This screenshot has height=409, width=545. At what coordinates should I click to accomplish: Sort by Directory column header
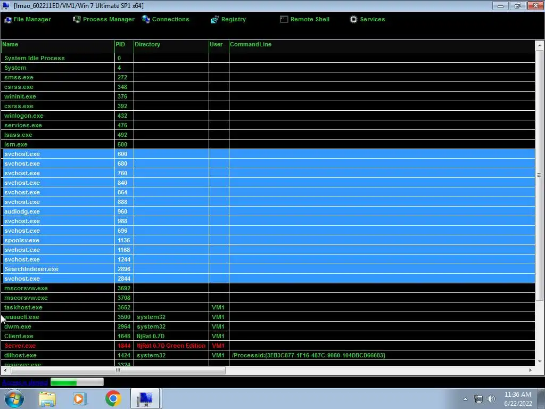click(x=171, y=45)
